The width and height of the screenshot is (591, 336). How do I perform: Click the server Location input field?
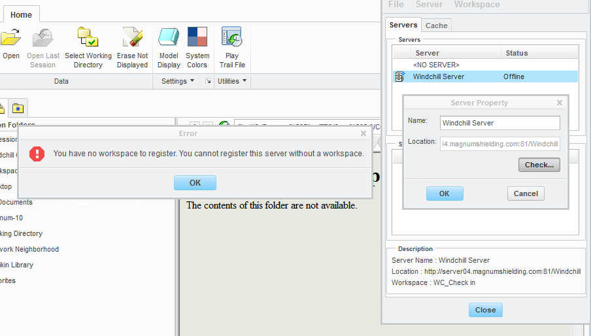499,144
